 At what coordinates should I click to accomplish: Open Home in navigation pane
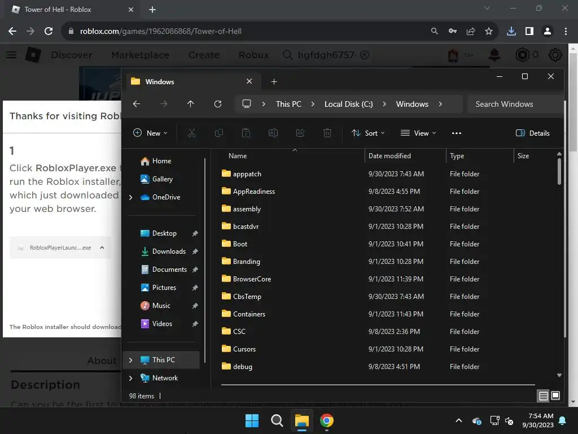tap(156, 161)
